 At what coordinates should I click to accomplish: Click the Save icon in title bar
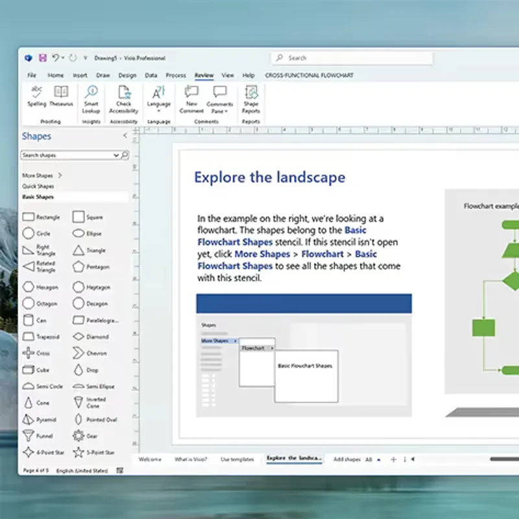click(x=43, y=58)
